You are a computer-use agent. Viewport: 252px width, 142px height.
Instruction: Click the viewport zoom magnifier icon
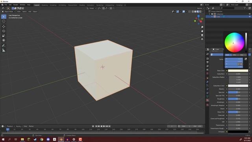202,27
